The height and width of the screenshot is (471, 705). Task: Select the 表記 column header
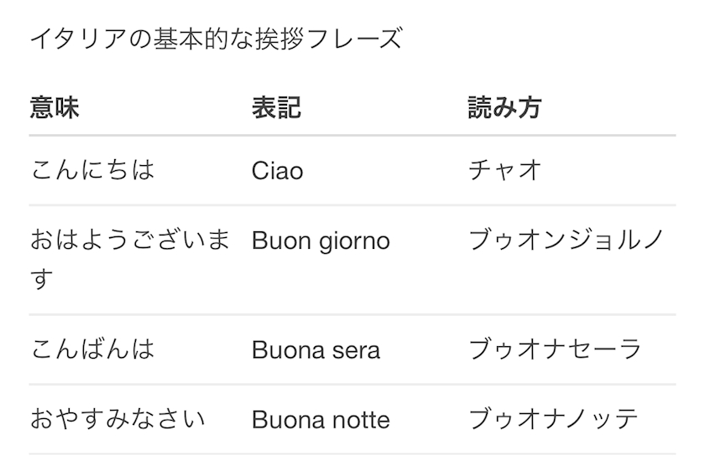275,108
